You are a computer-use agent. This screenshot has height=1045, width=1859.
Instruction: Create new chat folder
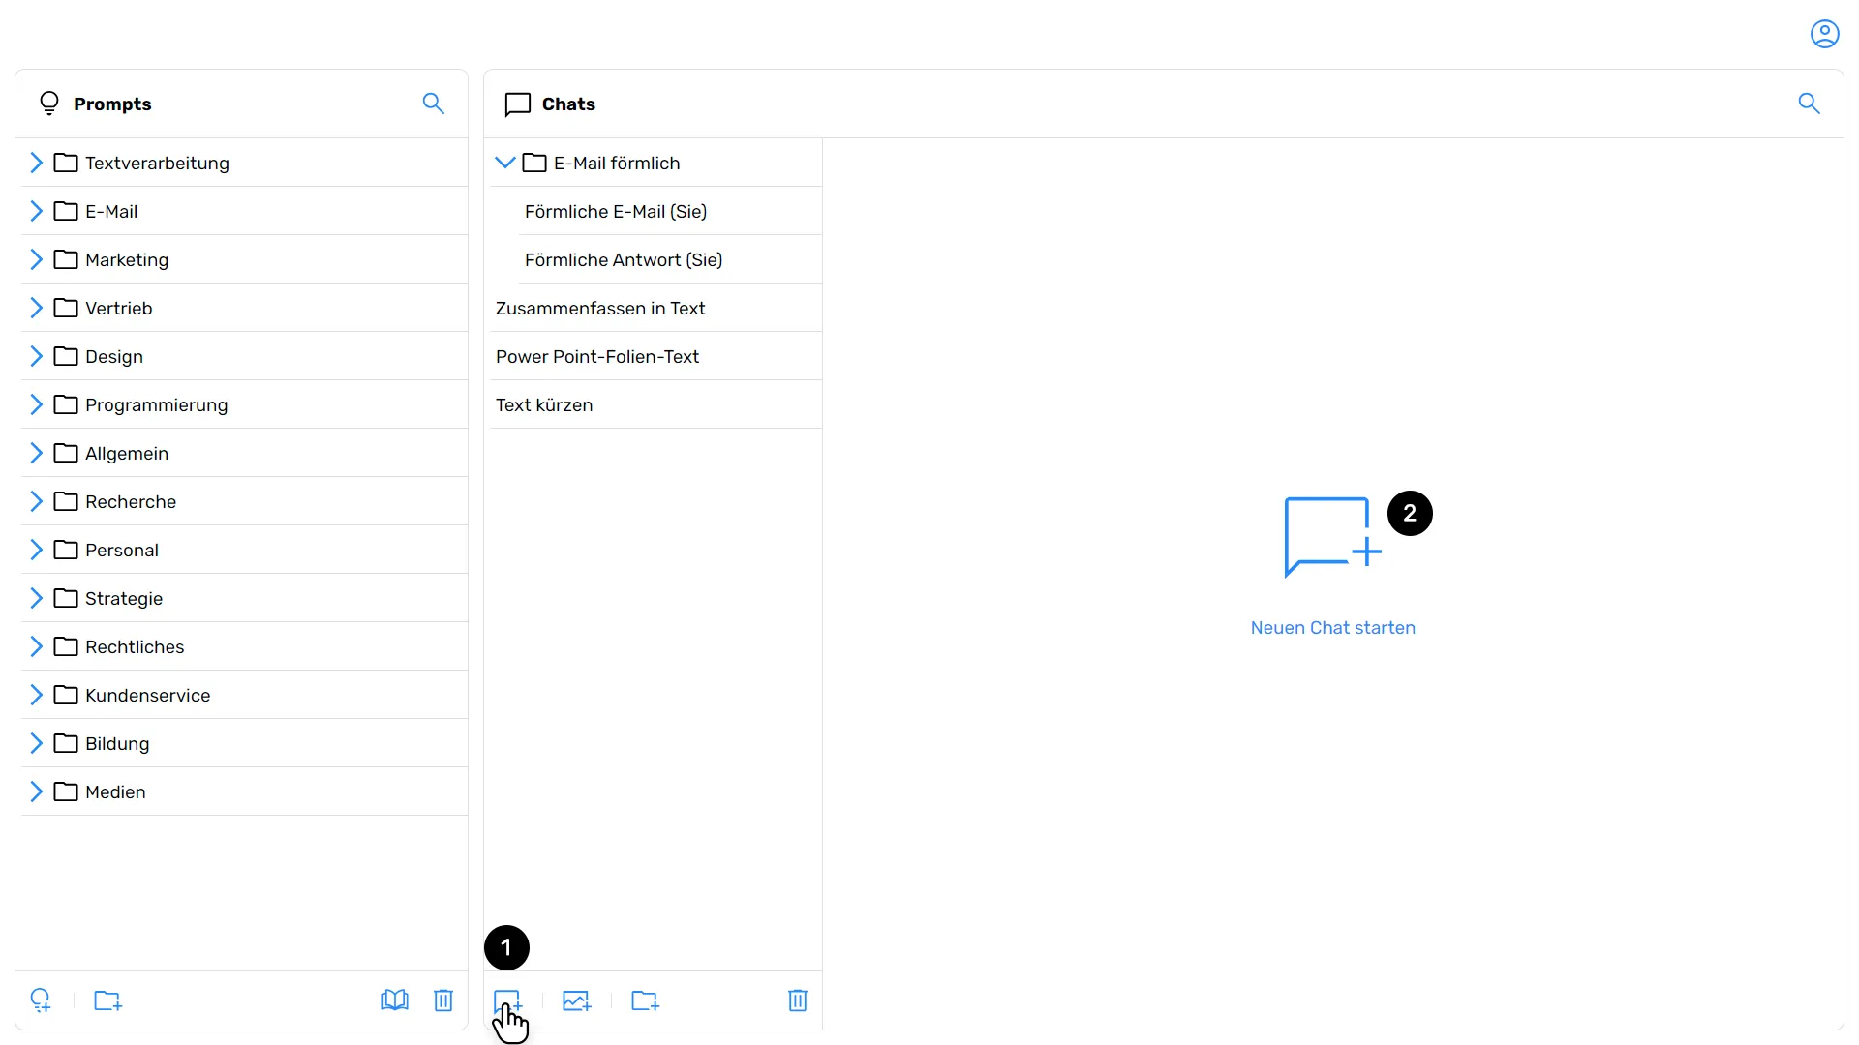tap(645, 1000)
